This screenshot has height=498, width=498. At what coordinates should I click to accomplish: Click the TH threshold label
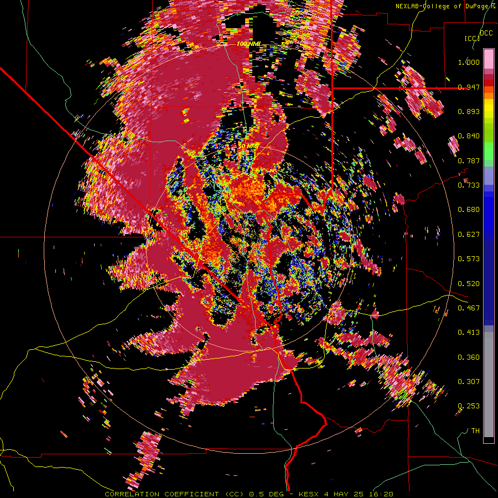click(475, 430)
